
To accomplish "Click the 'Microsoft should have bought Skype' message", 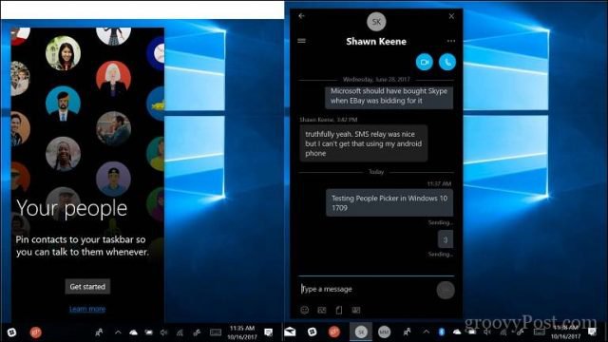I will click(x=389, y=97).
